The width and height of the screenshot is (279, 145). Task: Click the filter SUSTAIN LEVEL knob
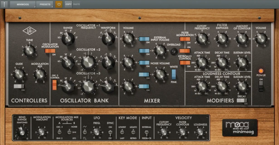pyautogui.click(x=242, y=62)
